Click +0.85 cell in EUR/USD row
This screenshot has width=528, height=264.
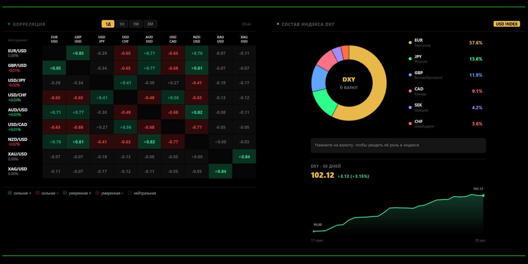(x=78, y=53)
